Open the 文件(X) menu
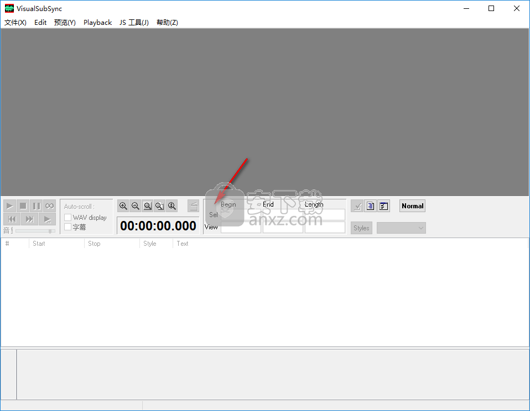 (15, 22)
